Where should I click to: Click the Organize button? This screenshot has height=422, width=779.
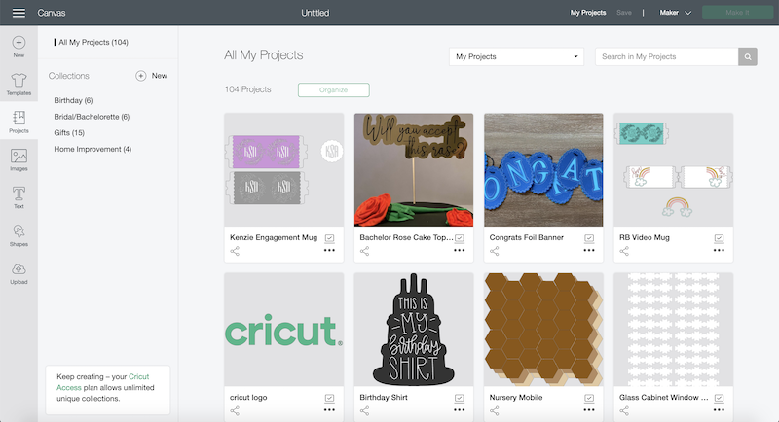(334, 89)
